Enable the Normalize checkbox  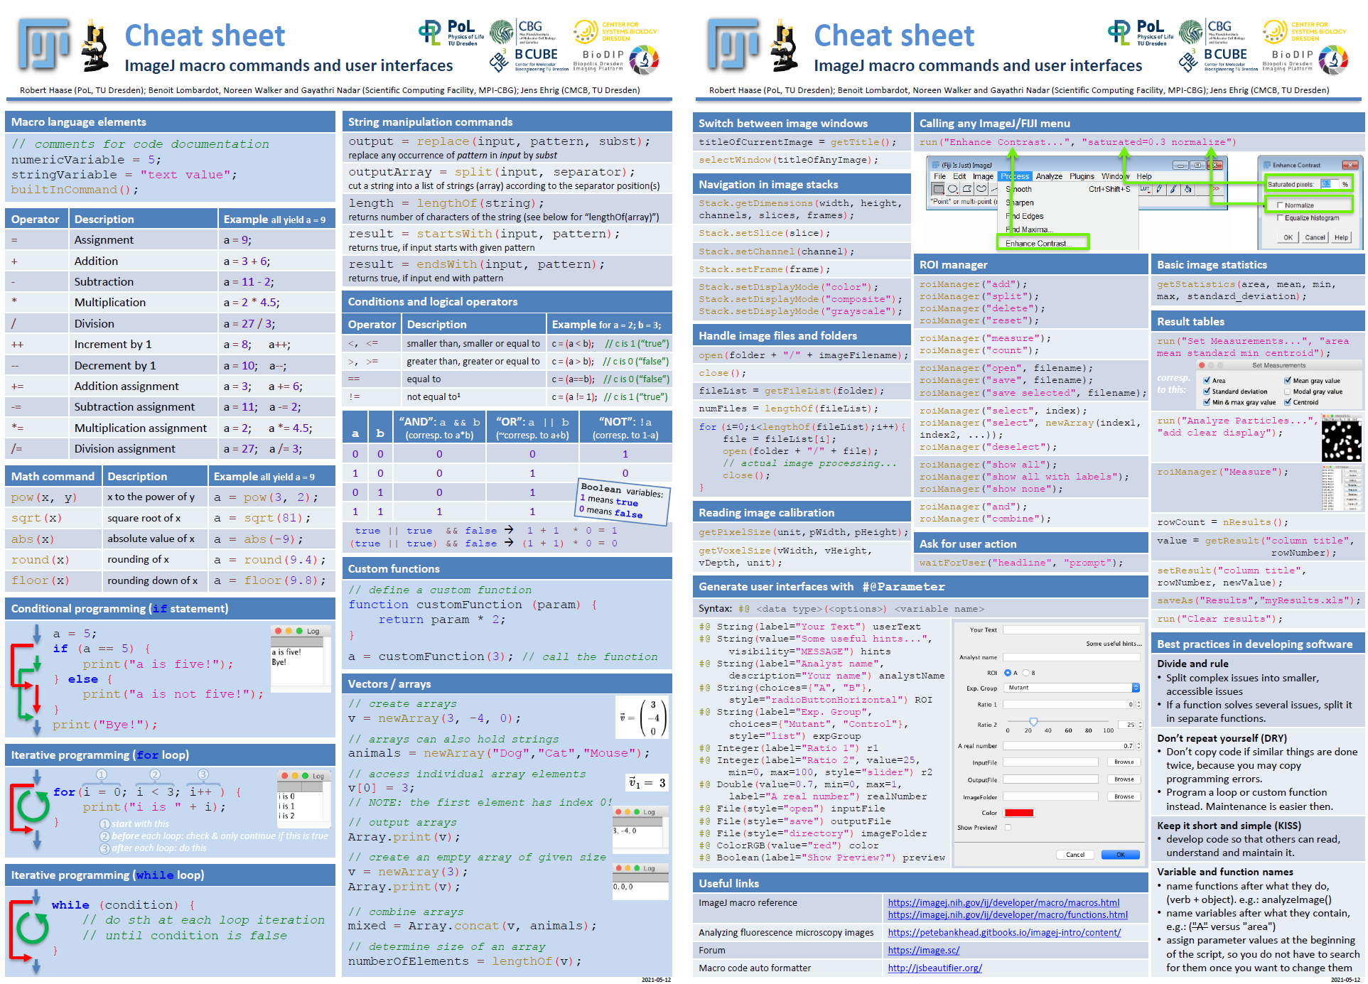(x=1280, y=205)
